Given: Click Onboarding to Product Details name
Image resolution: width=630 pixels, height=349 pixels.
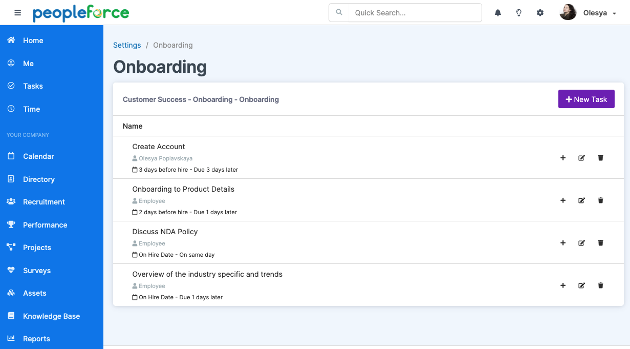Looking at the screenshot, I should point(183,189).
